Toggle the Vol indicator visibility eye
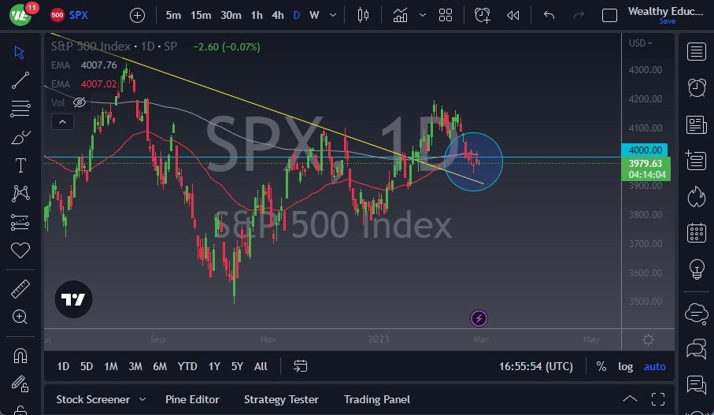The image size is (714, 415). pyautogui.click(x=80, y=102)
